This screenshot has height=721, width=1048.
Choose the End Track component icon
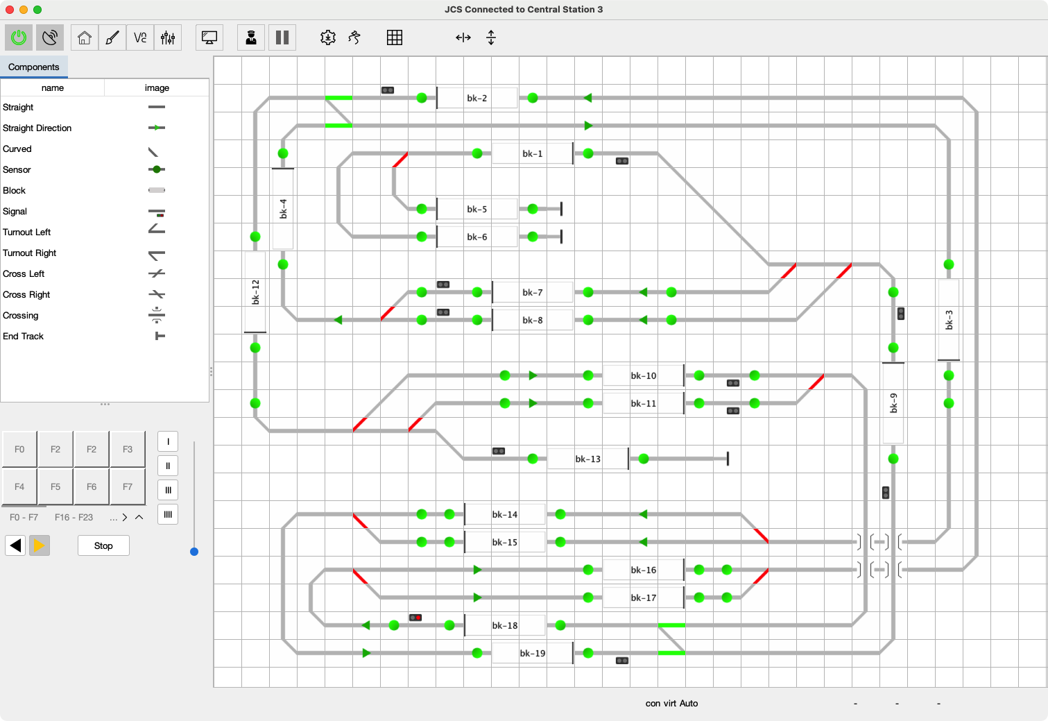160,336
